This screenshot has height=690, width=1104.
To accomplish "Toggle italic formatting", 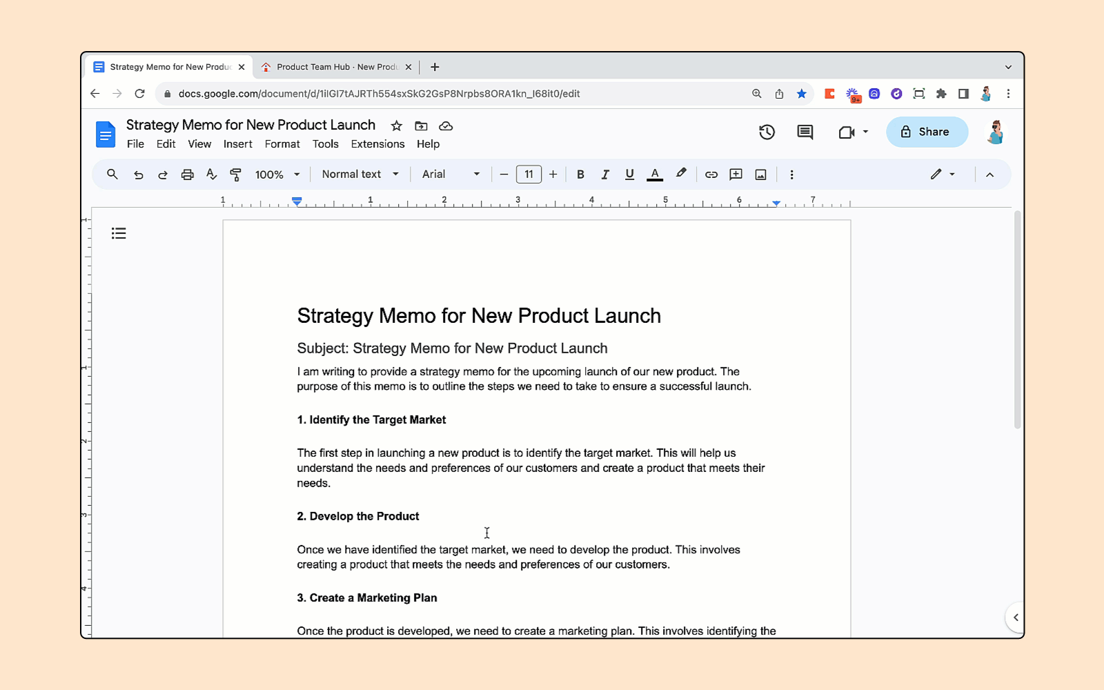I will pyautogui.click(x=605, y=175).
